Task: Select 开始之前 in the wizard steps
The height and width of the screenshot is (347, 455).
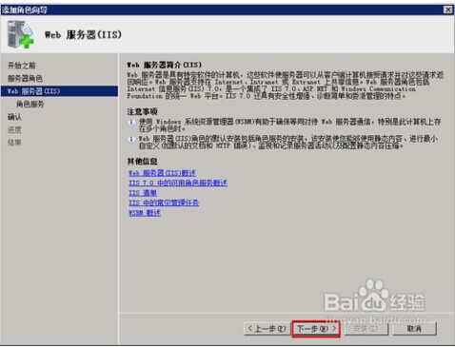Action: pos(22,66)
